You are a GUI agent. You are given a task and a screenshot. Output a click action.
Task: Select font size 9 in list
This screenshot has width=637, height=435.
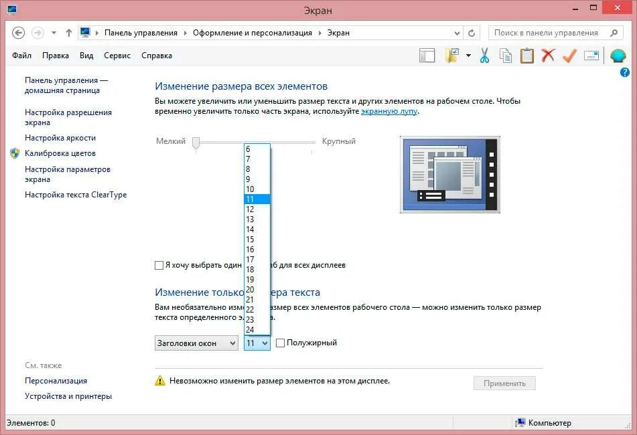tap(257, 179)
